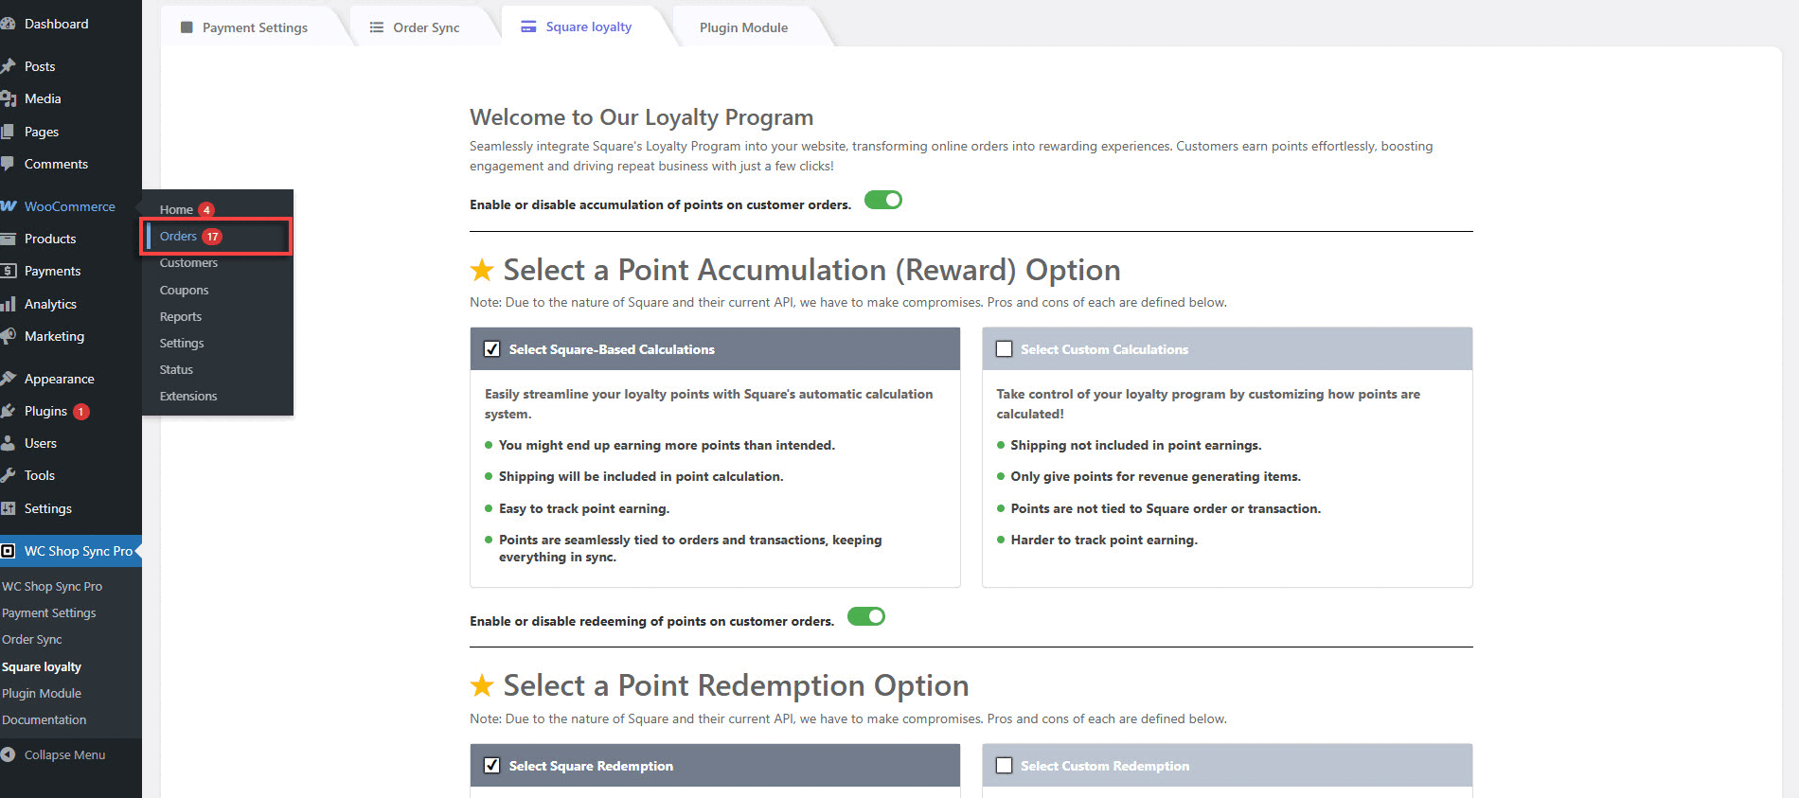1799x798 pixels.
Task: Disable the points accumulation toggle
Action: point(882,201)
